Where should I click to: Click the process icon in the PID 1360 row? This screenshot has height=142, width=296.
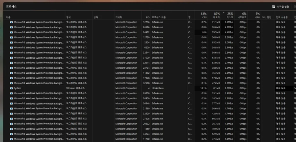[x=11, y=129]
